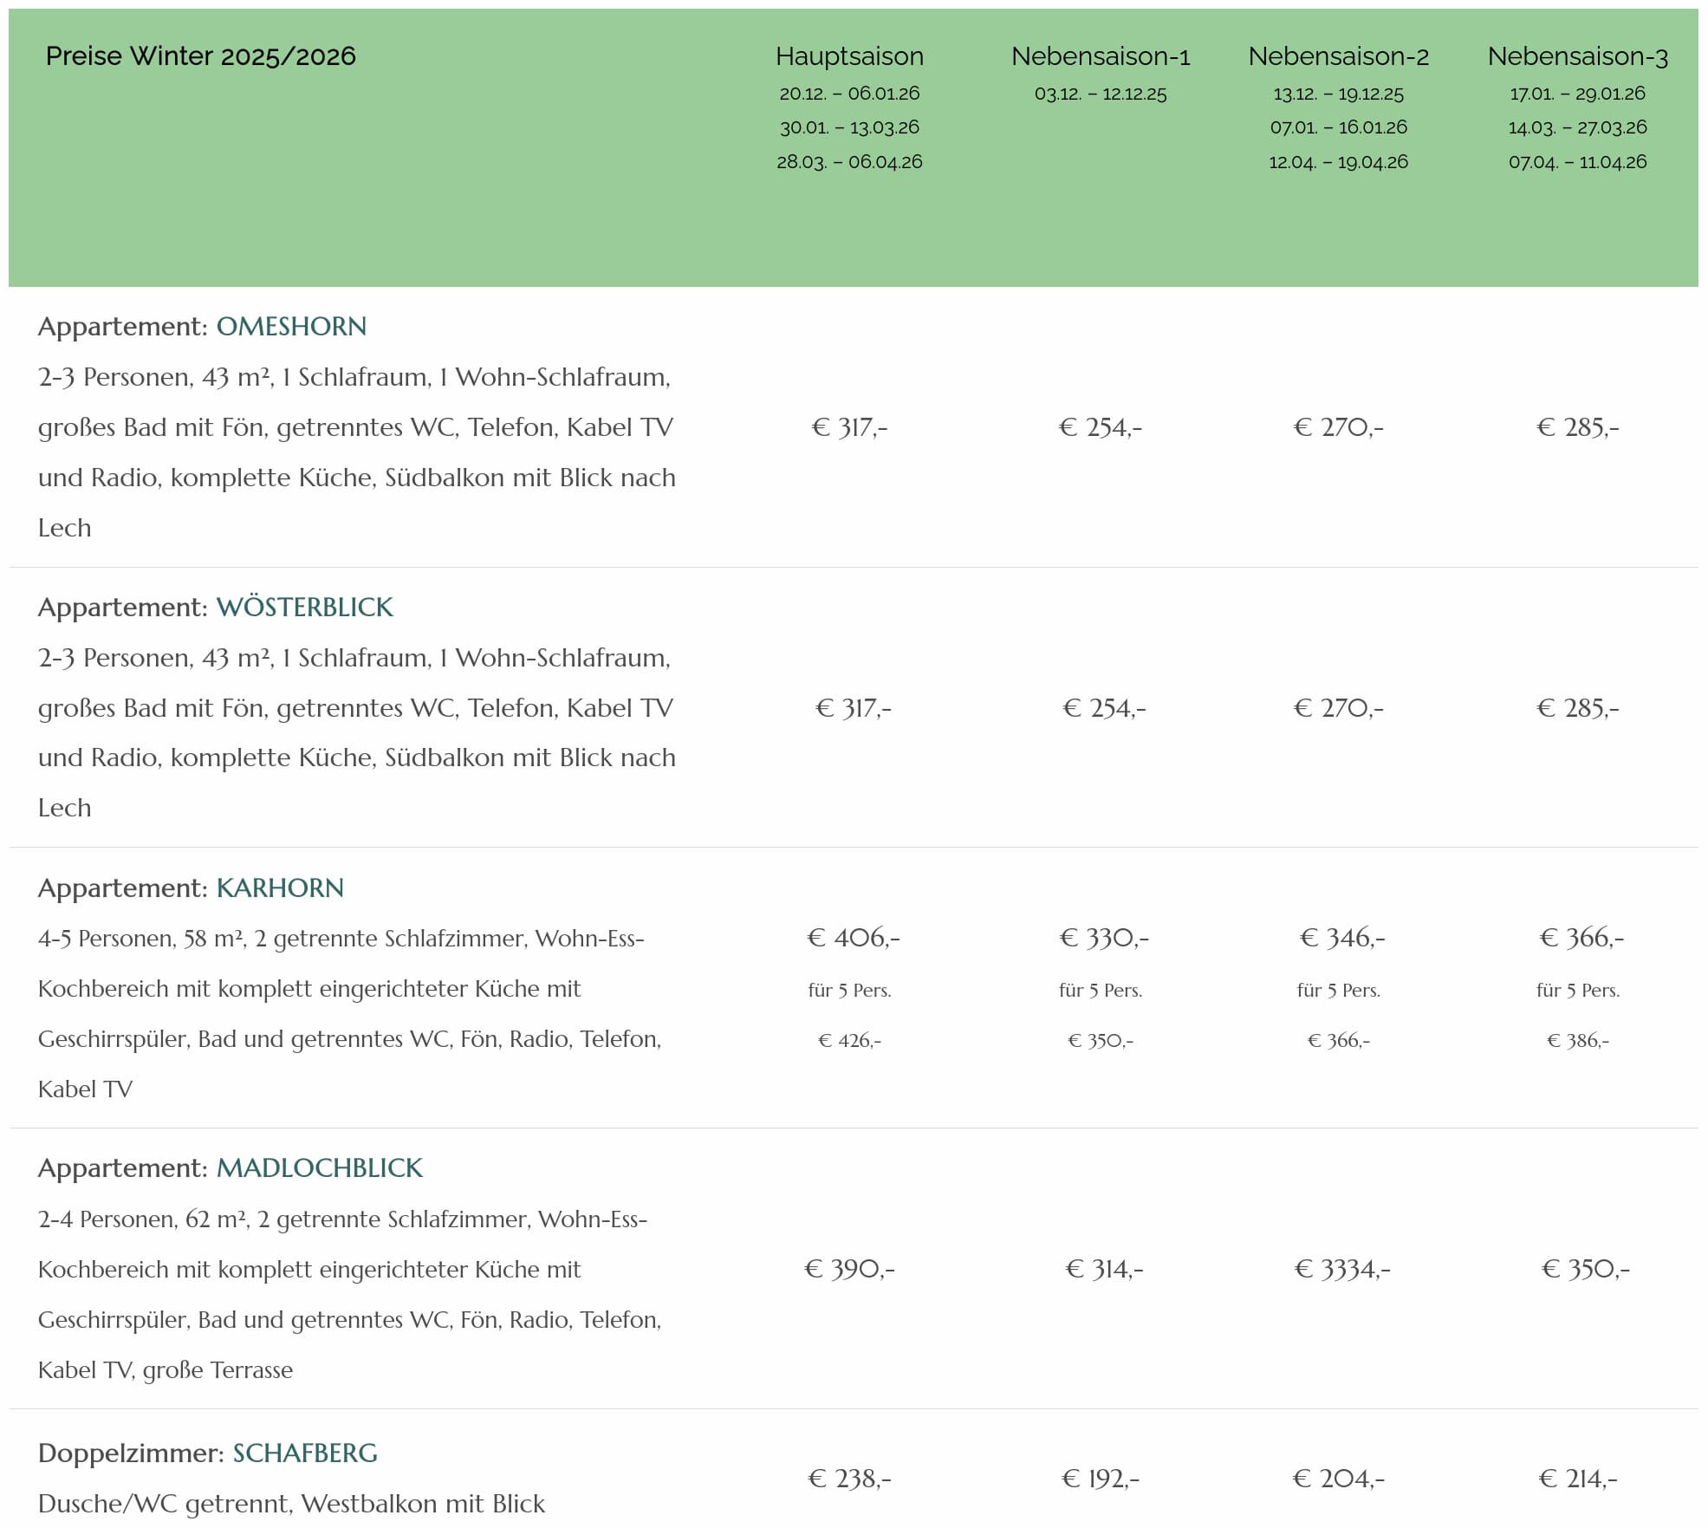Click the Karhorn apartment description text
The image size is (1708, 1528).
350,1014
